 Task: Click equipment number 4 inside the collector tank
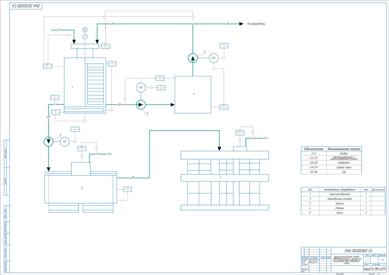click(194, 94)
